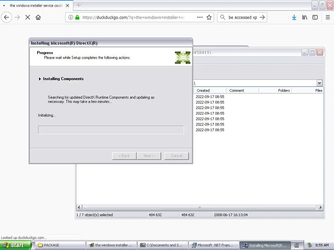This screenshot has height=250, width=334.
Task: Click the 2008-06-17 16:13:04 status entry
Action: click(x=231, y=215)
